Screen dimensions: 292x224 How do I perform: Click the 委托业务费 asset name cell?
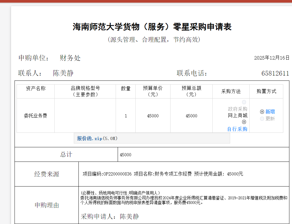click(35, 116)
